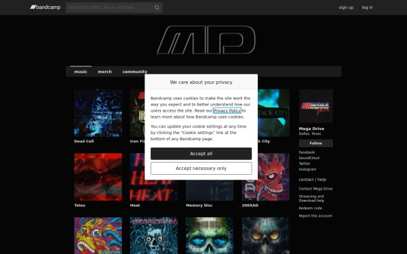
Task: Open the Iron Fist album cover
Action: 137,112
